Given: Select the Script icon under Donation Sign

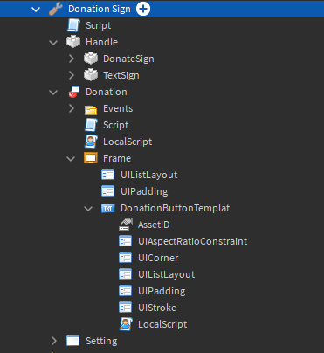Looking at the screenshot, I should coord(73,25).
